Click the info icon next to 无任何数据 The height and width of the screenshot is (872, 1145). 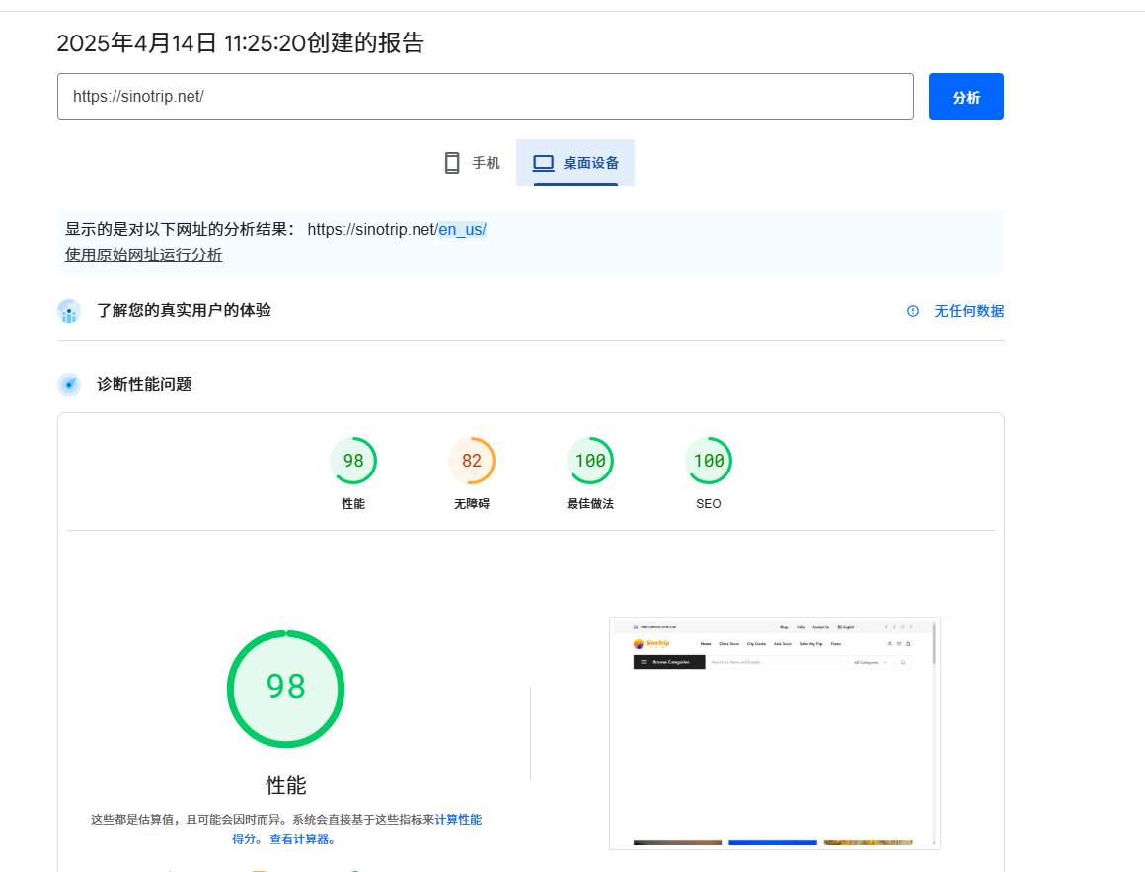[912, 310]
